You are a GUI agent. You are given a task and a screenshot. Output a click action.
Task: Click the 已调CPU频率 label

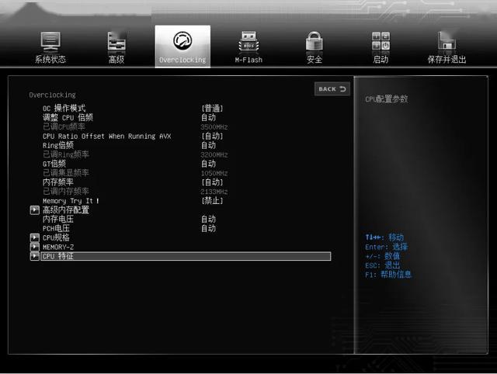(x=64, y=126)
